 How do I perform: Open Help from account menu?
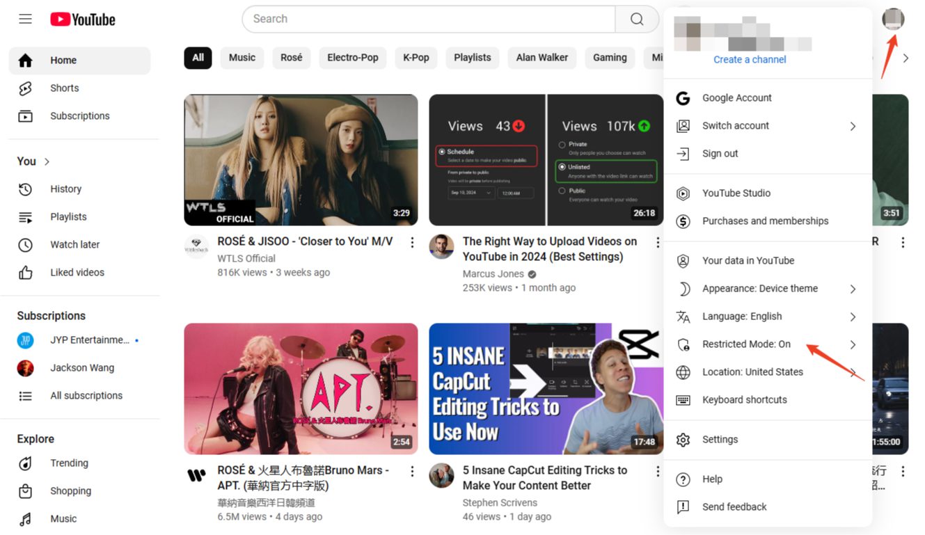[768, 479]
